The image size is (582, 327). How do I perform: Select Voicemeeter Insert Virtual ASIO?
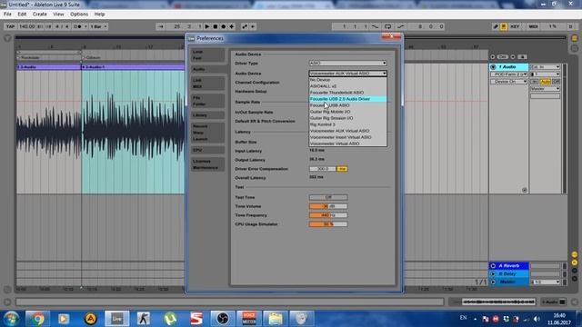347,137
